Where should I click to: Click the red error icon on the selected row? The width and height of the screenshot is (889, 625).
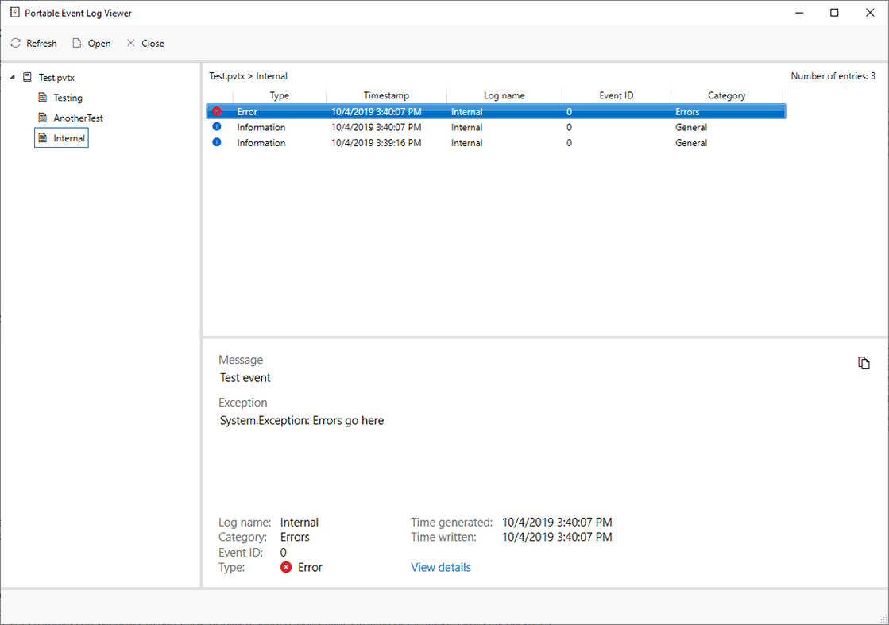pos(217,111)
